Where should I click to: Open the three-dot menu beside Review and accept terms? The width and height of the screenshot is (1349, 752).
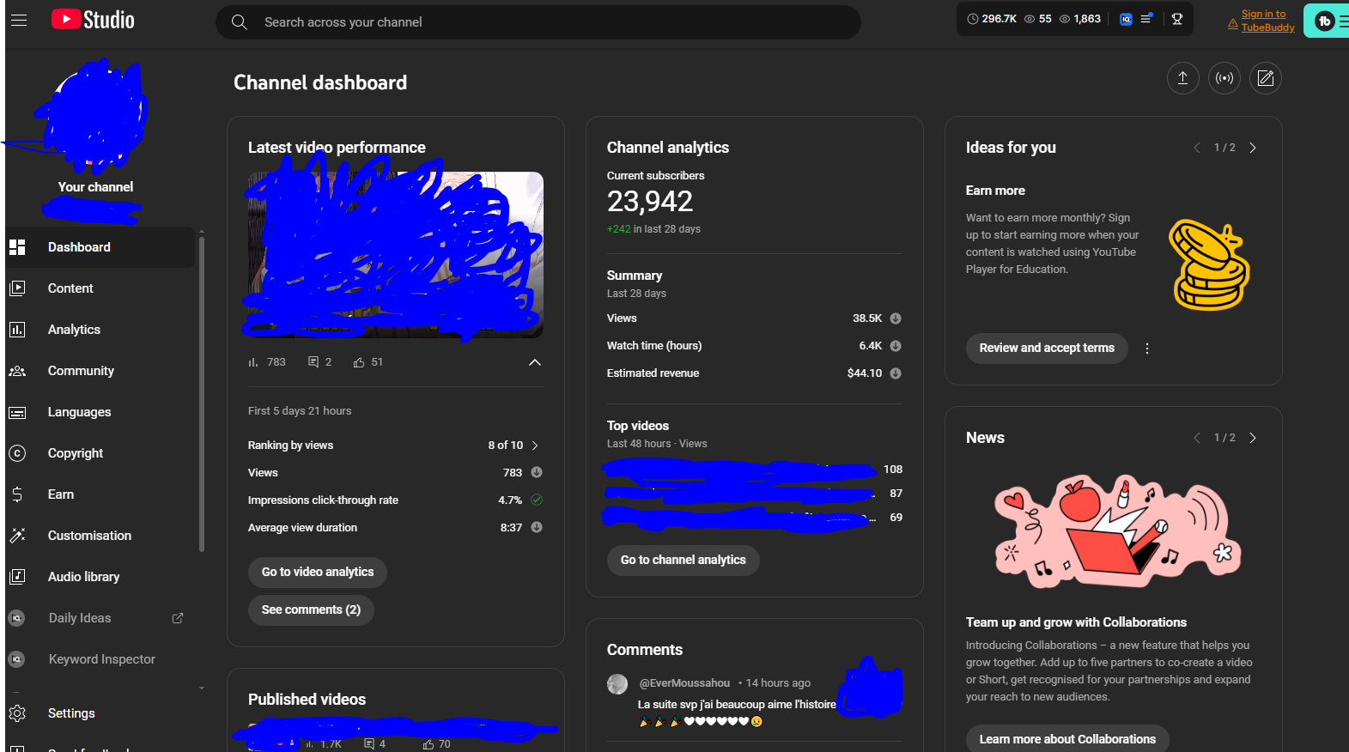1146,349
